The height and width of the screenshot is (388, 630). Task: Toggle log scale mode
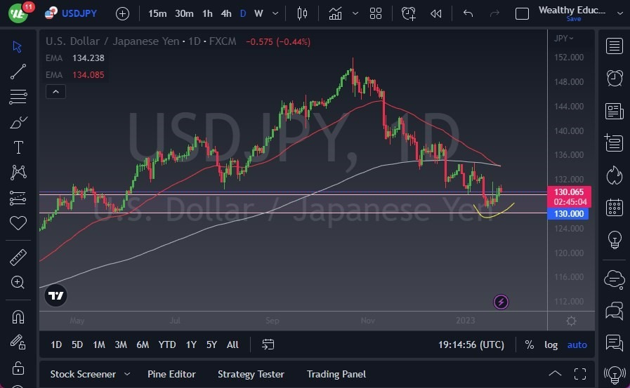[x=551, y=344]
